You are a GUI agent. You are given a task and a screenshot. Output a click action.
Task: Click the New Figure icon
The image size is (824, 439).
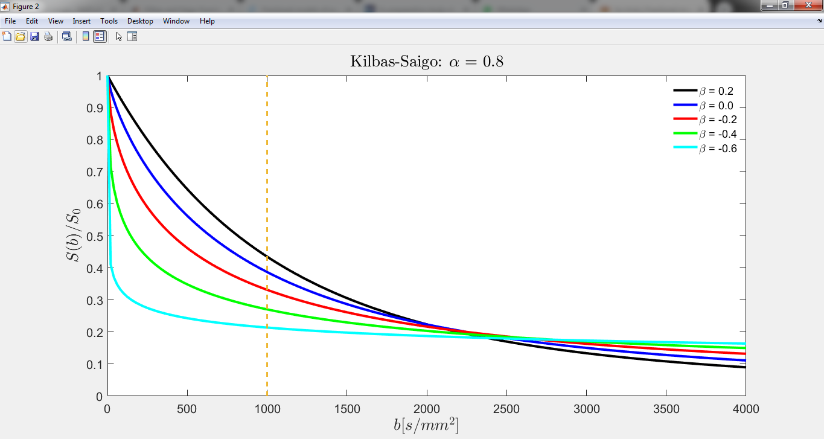[x=7, y=36]
